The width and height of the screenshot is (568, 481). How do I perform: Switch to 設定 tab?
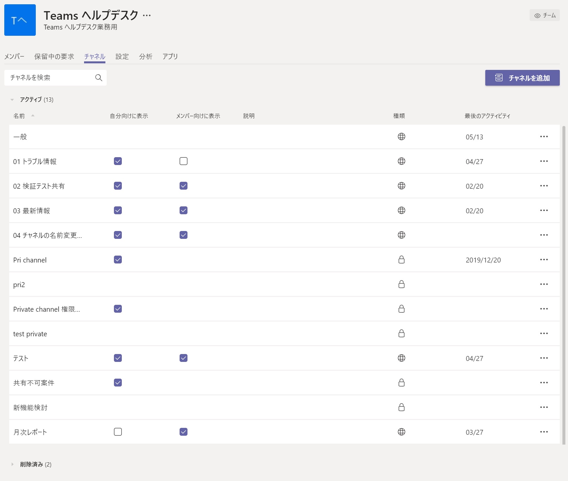pos(122,56)
